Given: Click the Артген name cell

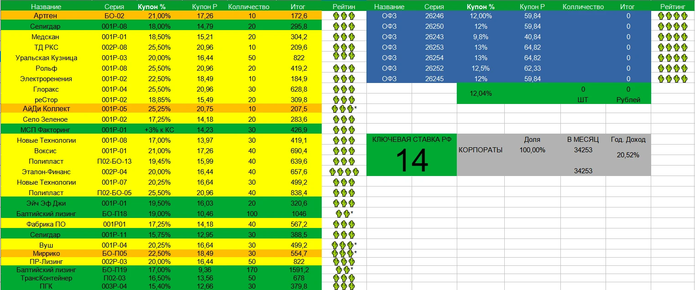Looking at the screenshot, I should [x=46, y=16].
